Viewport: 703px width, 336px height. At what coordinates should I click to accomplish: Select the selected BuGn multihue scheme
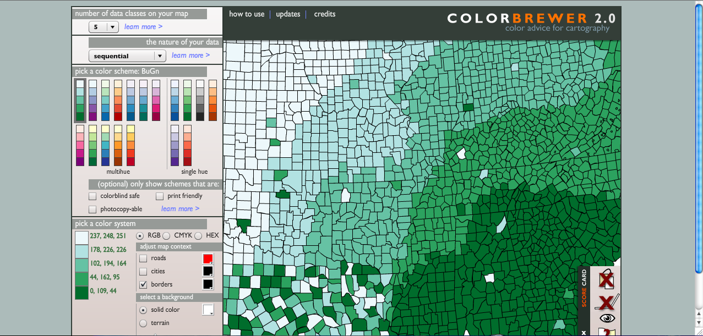pyautogui.click(x=80, y=100)
